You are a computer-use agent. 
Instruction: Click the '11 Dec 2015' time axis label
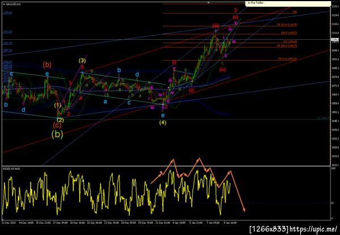pos(9,223)
